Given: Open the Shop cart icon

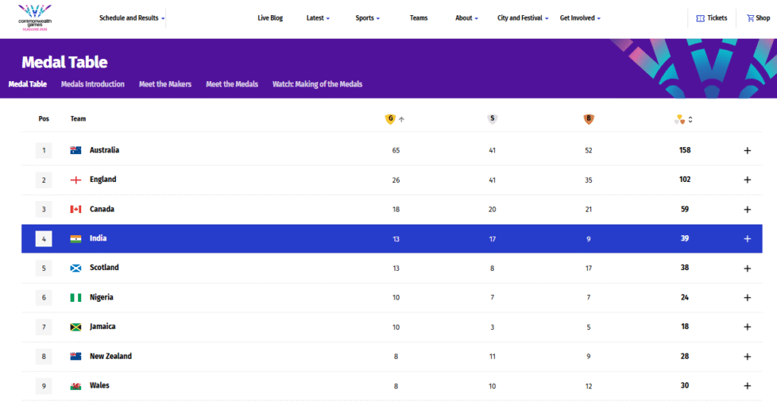Looking at the screenshot, I should (x=750, y=18).
